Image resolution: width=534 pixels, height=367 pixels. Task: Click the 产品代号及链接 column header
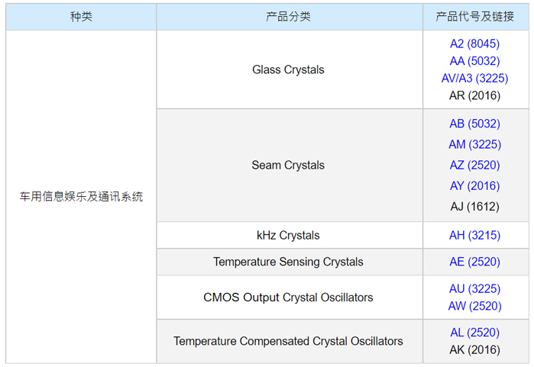[474, 17]
